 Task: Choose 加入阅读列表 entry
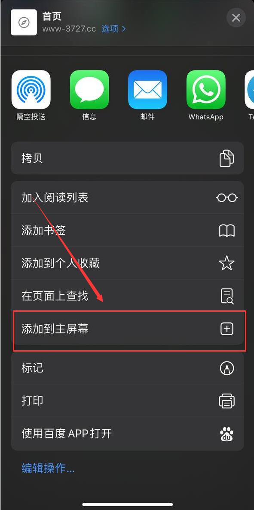point(127,197)
